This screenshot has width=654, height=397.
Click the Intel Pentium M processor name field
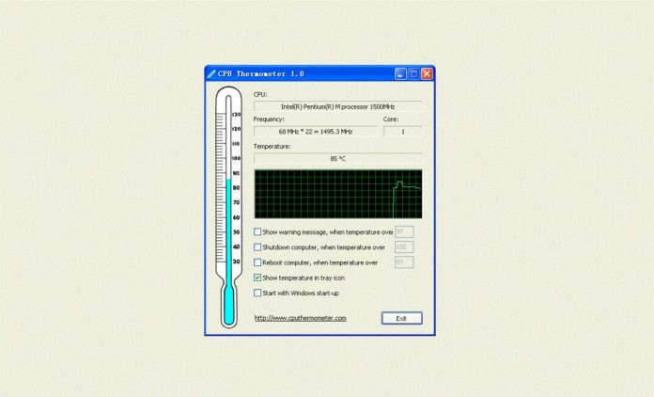click(x=338, y=107)
